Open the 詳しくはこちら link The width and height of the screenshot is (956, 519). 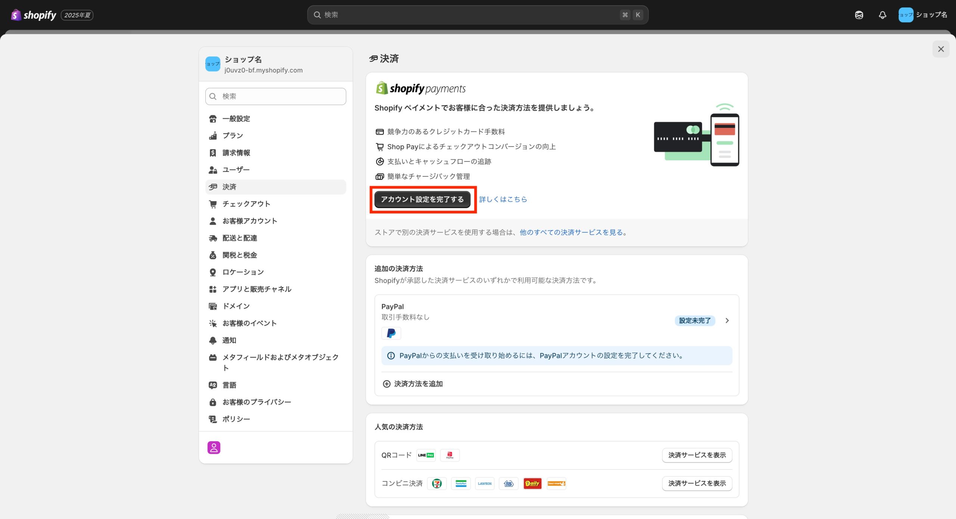pyautogui.click(x=503, y=199)
